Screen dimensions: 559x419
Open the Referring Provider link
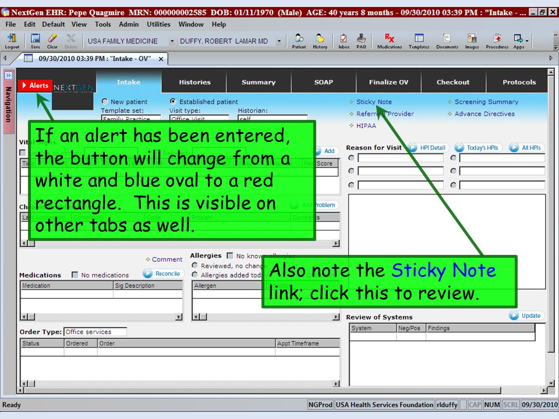pyautogui.click(x=385, y=114)
